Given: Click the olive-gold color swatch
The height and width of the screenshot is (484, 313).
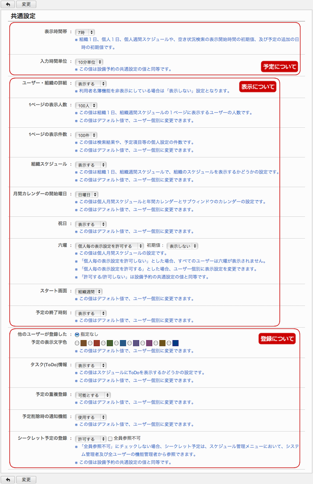Looking at the screenshot, I should coord(162,343).
